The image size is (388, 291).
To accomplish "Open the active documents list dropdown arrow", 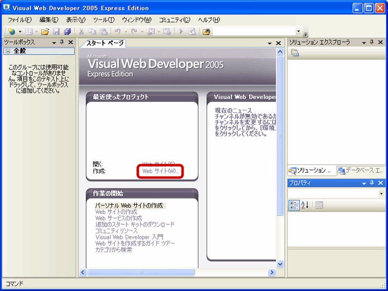I will pyautogui.click(x=270, y=43).
